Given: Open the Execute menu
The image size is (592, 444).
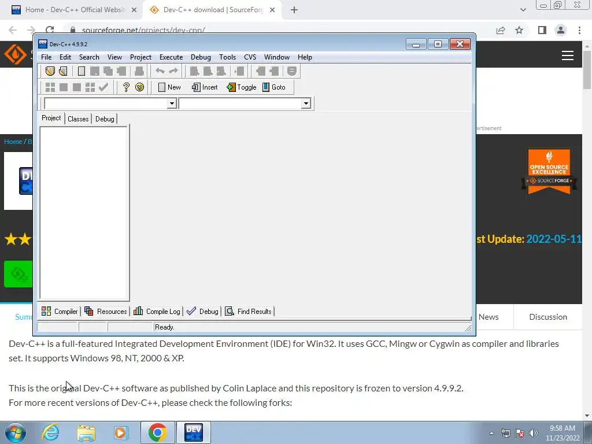Looking at the screenshot, I should 171,57.
